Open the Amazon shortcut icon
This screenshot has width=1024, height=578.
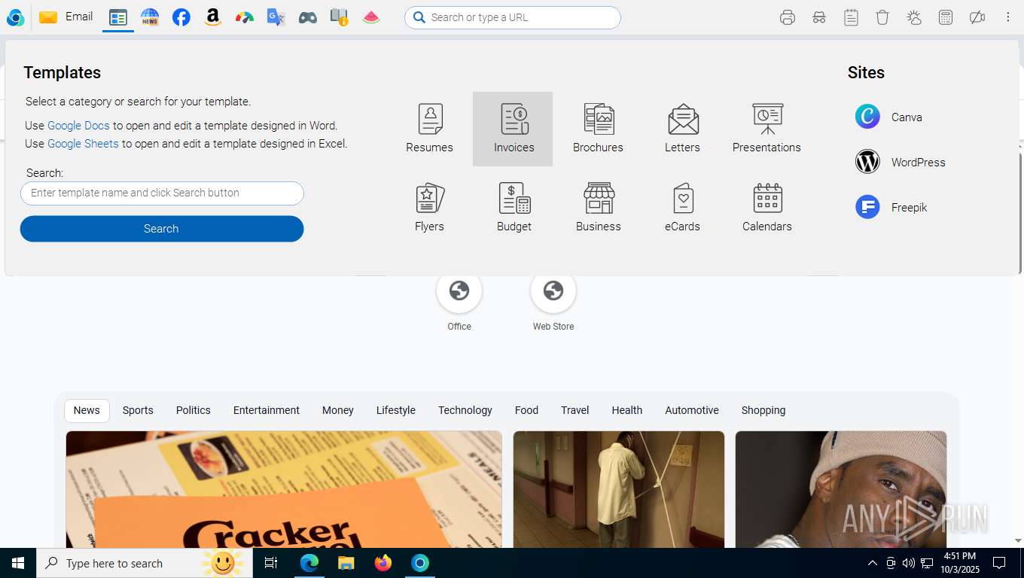[213, 17]
